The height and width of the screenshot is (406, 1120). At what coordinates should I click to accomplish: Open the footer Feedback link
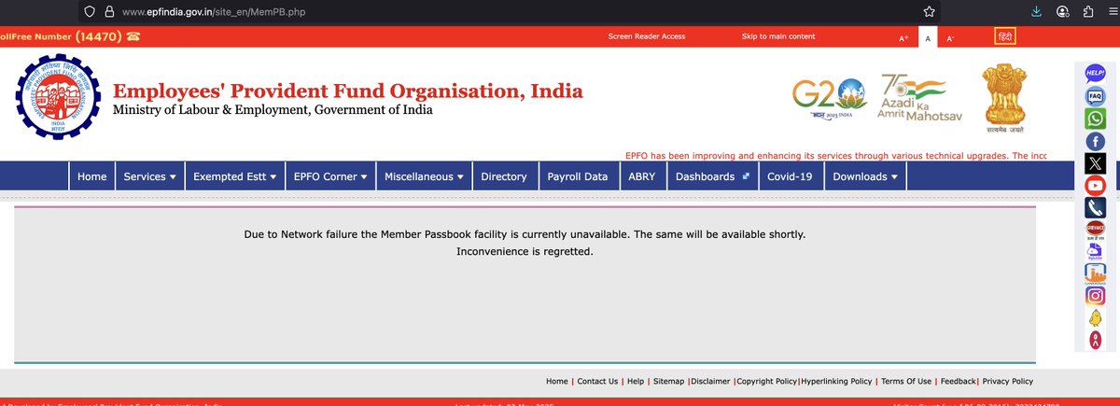point(959,381)
